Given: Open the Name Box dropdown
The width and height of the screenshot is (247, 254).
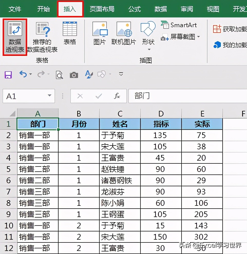Looking at the screenshot, I should (x=50, y=95).
